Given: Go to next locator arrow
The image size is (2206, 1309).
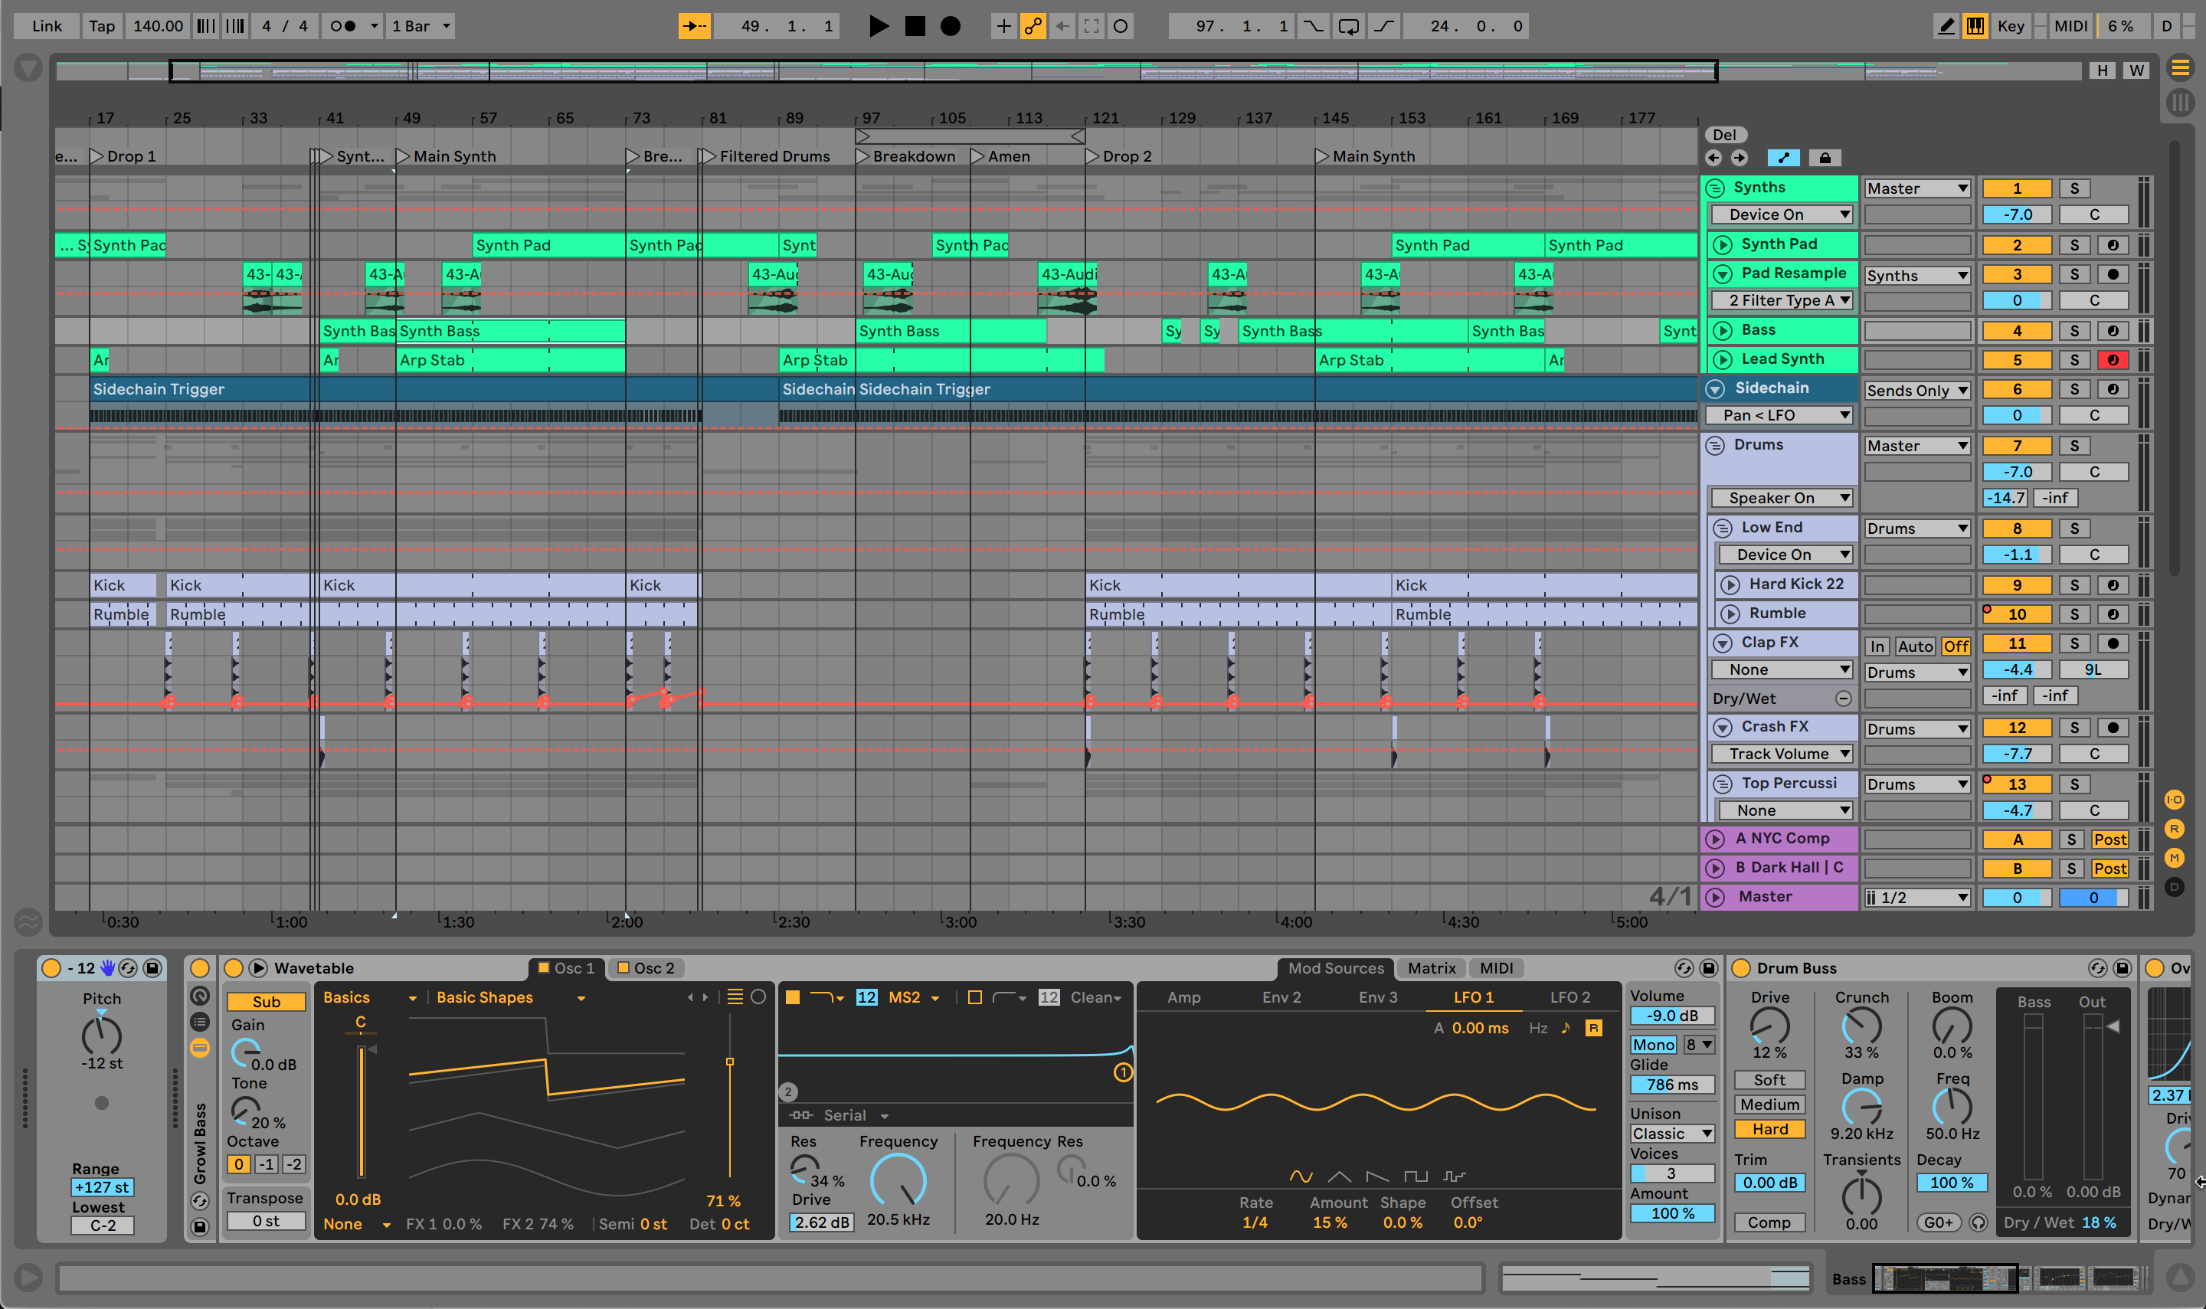Looking at the screenshot, I should pos(1739,158).
